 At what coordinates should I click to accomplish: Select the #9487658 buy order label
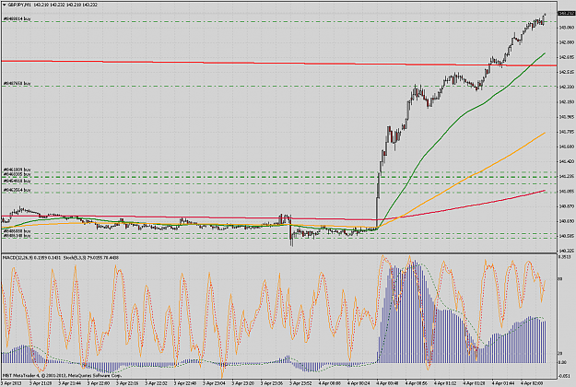click(x=17, y=84)
